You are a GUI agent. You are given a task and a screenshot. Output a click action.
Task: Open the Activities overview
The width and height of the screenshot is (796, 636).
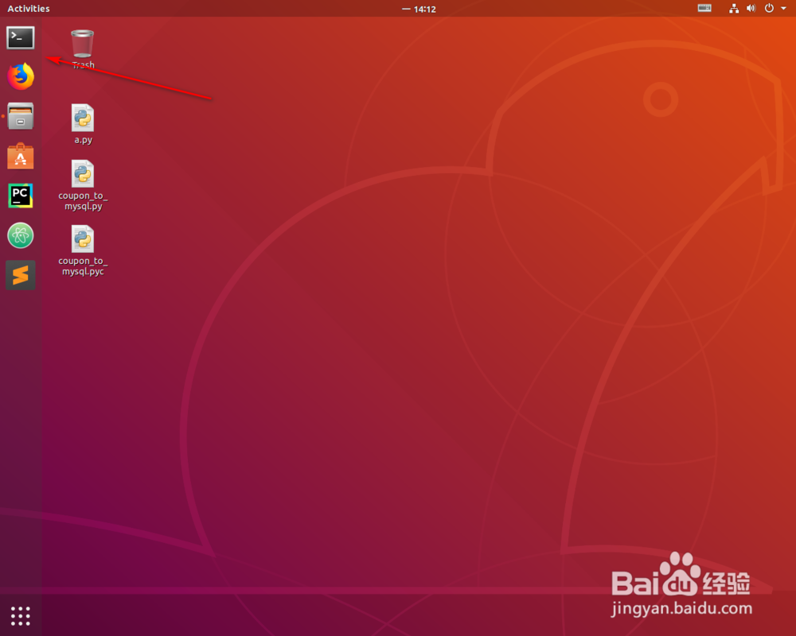coord(29,9)
